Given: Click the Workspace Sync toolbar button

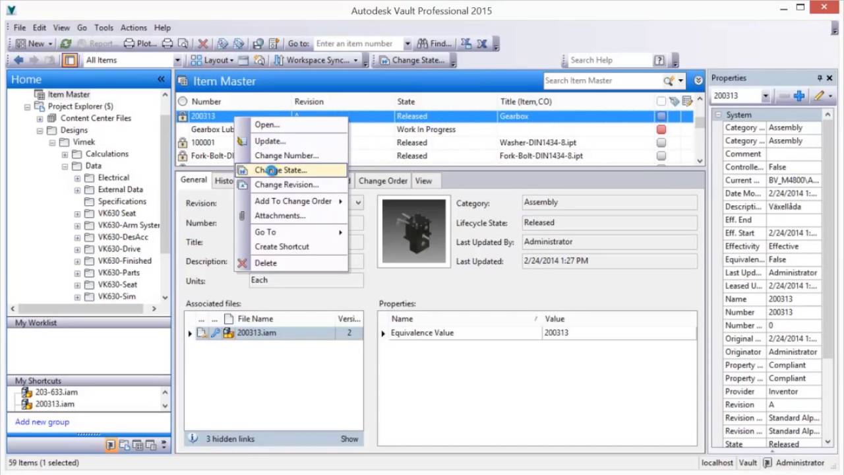Looking at the screenshot, I should coord(316,60).
